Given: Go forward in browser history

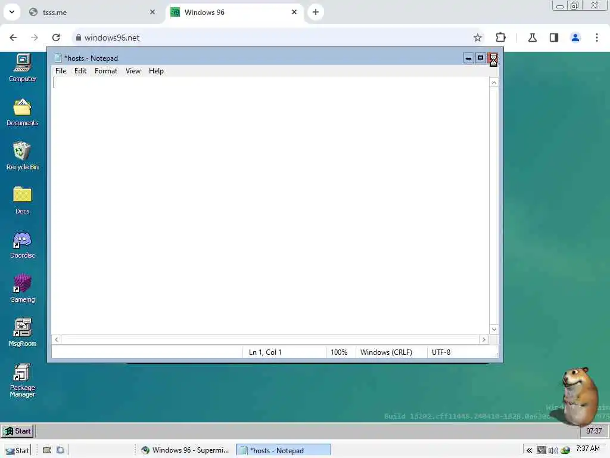Looking at the screenshot, I should [x=35, y=38].
